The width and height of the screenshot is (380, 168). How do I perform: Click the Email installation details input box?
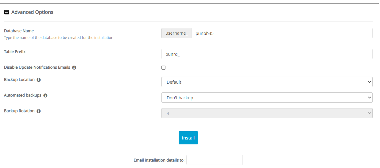point(214,160)
